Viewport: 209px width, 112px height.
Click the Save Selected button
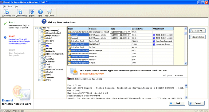click(197, 37)
